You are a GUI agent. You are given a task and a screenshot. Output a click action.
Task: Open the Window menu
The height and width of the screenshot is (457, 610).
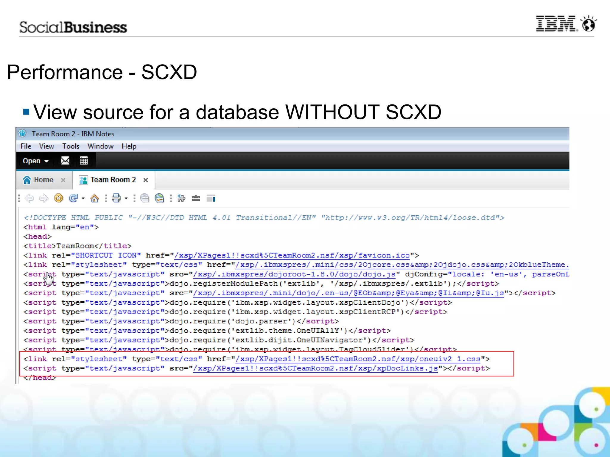point(100,146)
